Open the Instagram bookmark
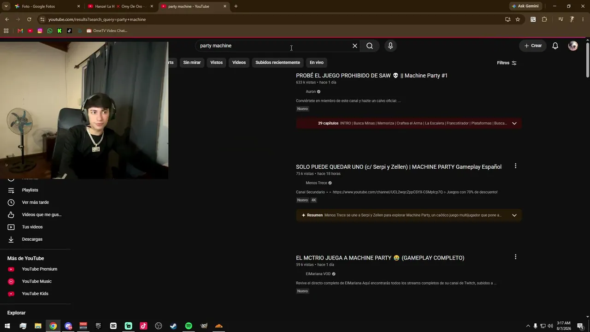Screen dimensions: 590x332 40,31
